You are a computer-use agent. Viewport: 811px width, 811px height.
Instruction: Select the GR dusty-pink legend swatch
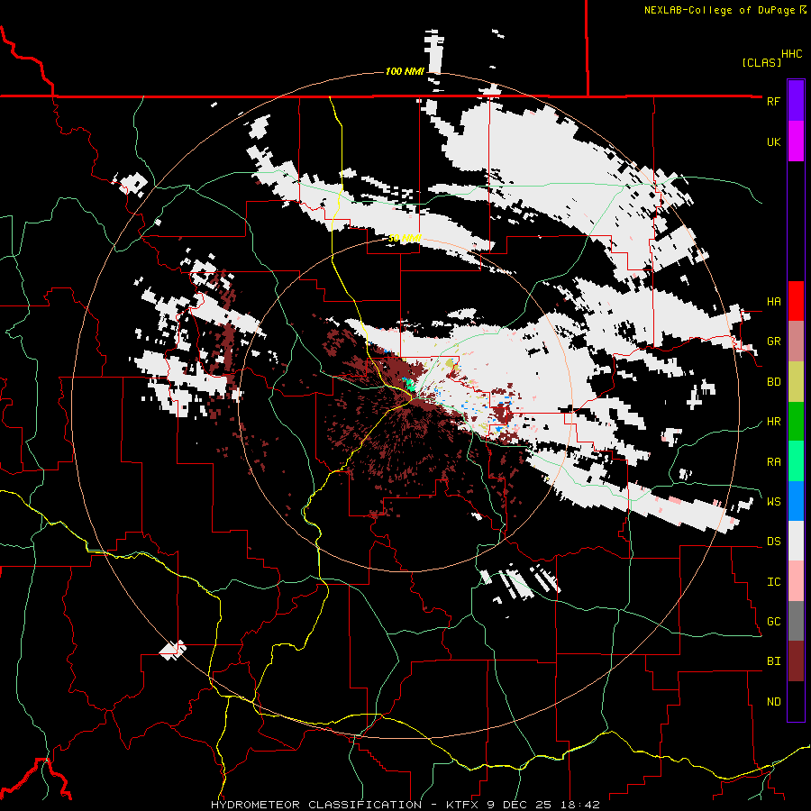796,342
